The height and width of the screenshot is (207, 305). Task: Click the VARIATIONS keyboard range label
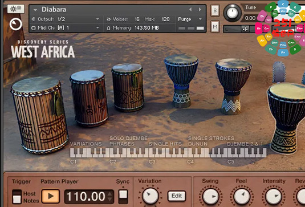[86, 144]
